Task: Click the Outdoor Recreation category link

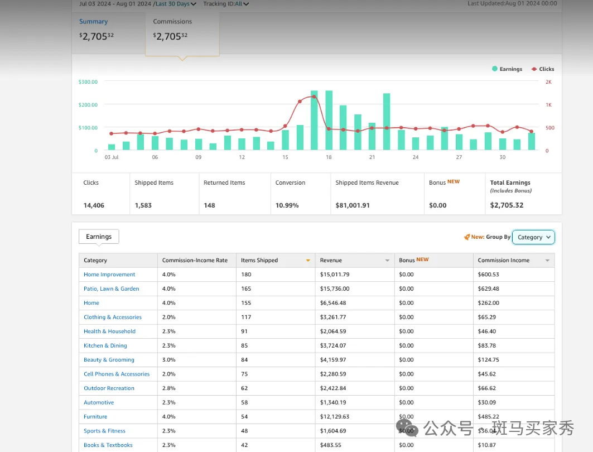Action: click(109, 388)
